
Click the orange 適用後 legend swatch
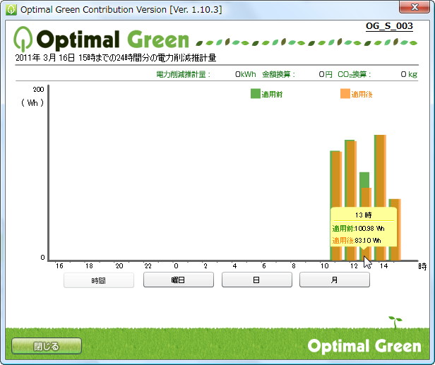pos(345,93)
